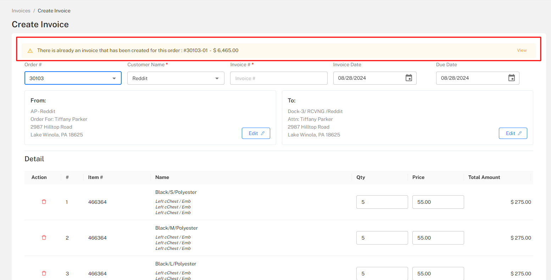551x280 pixels.
Task: Click the Item # column header
Action: point(95,177)
